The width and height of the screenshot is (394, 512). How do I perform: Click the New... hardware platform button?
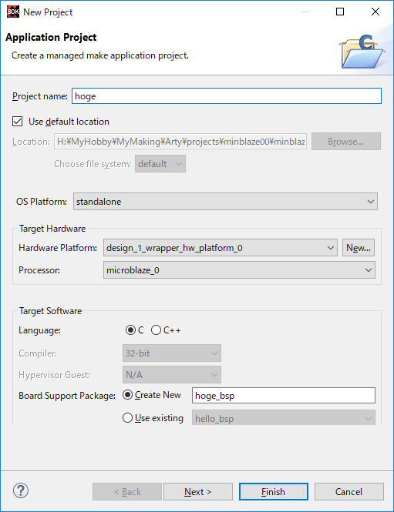coord(359,248)
